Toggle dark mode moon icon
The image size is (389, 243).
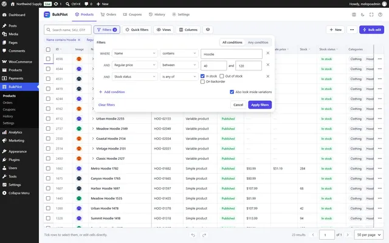point(362,15)
